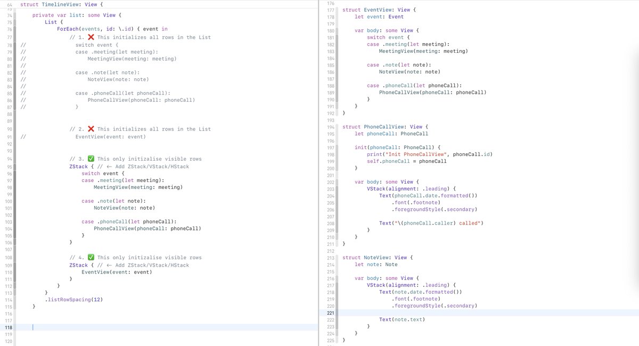Image resolution: width=639 pixels, height=346 pixels.
Task: Click '.font(.footnote)' on line 219
Action: 416,299
